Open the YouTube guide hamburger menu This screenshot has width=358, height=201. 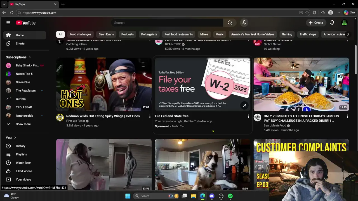8,23
